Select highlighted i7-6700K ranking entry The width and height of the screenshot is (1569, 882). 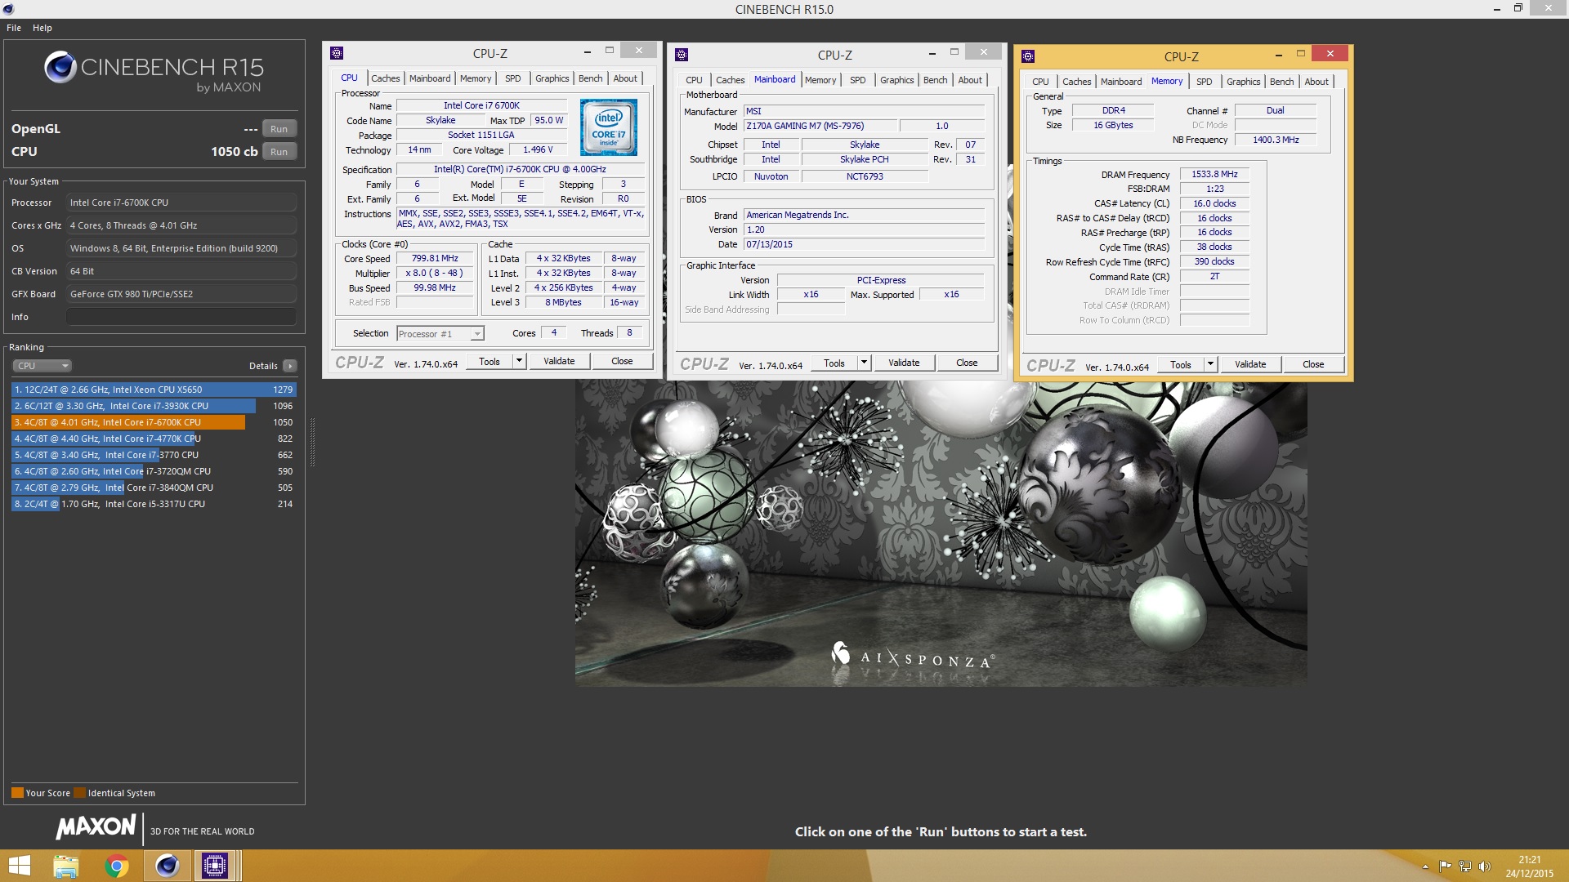pos(154,422)
